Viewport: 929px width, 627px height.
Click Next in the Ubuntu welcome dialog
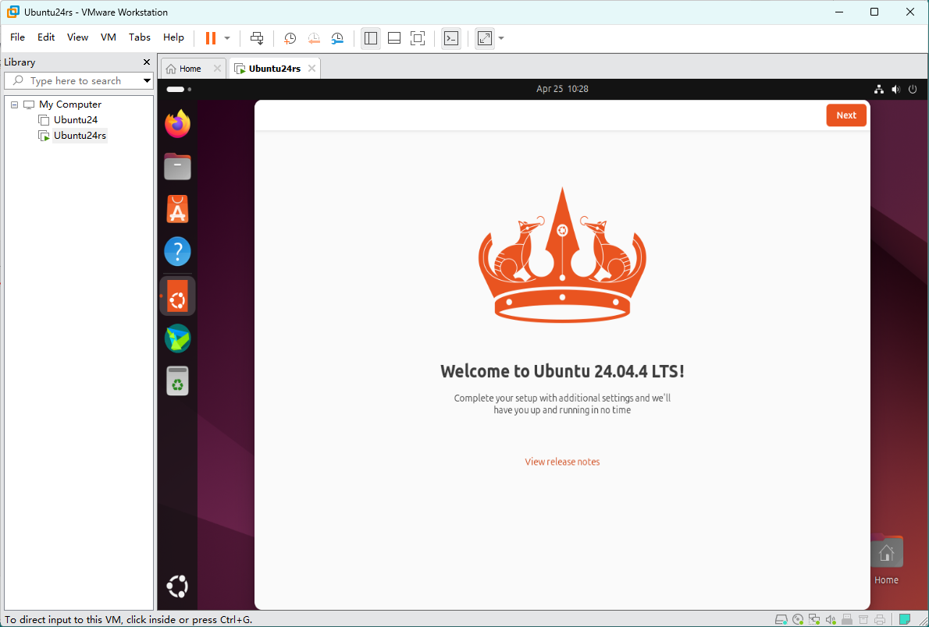pyautogui.click(x=846, y=115)
